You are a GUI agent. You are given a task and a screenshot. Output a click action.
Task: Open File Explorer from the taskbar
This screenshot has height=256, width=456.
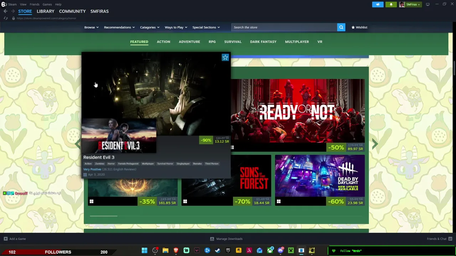(x=165, y=251)
